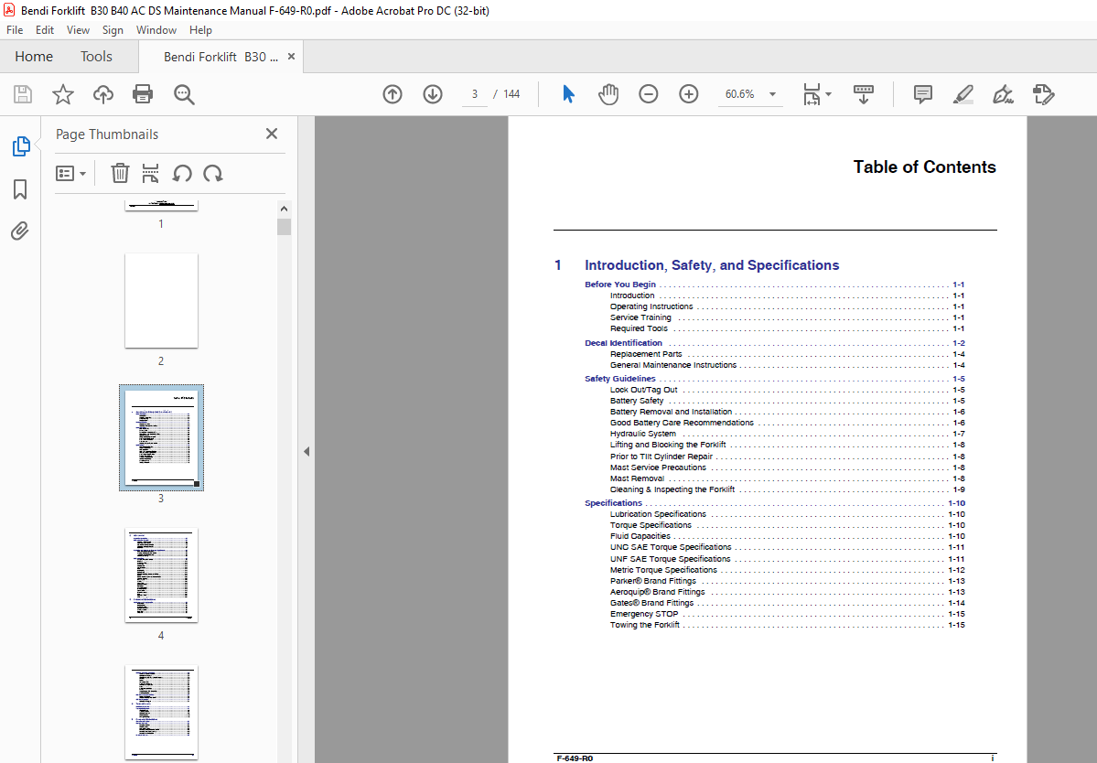Follow the Safety Guidelines link

point(619,379)
